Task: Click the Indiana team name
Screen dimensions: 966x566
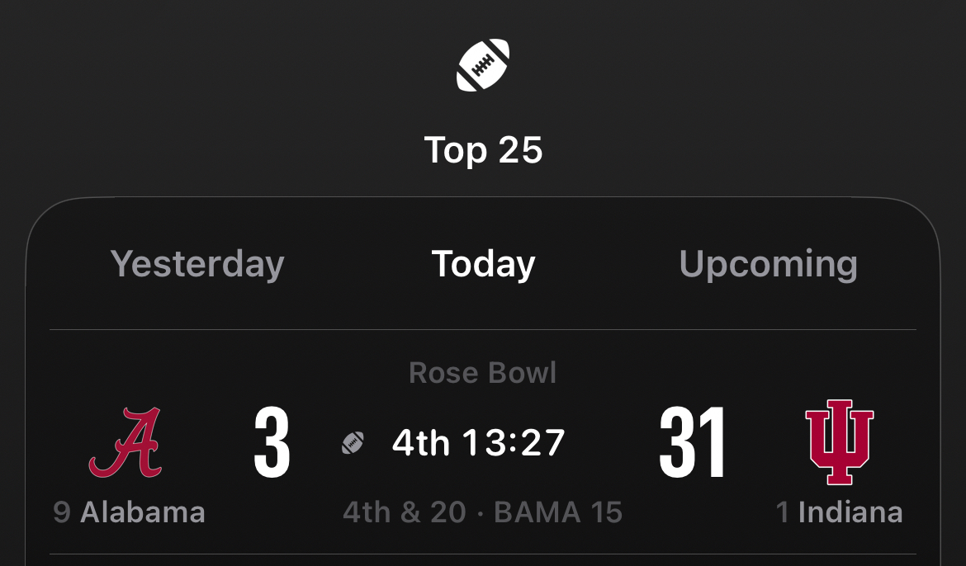Action: click(850, 512)
